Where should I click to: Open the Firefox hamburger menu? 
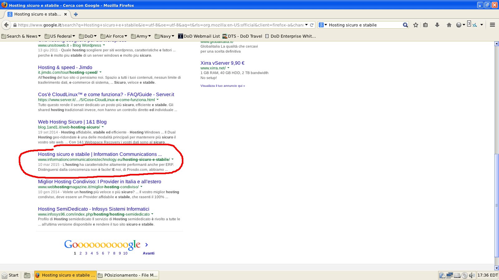(x=492, y=25)
